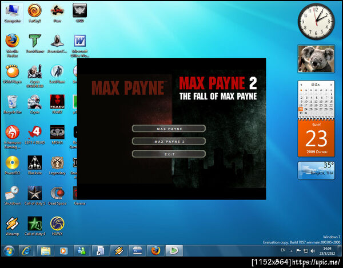
Task: Select the Pure game desktop shortcut
Action: (x=57, y=13)
